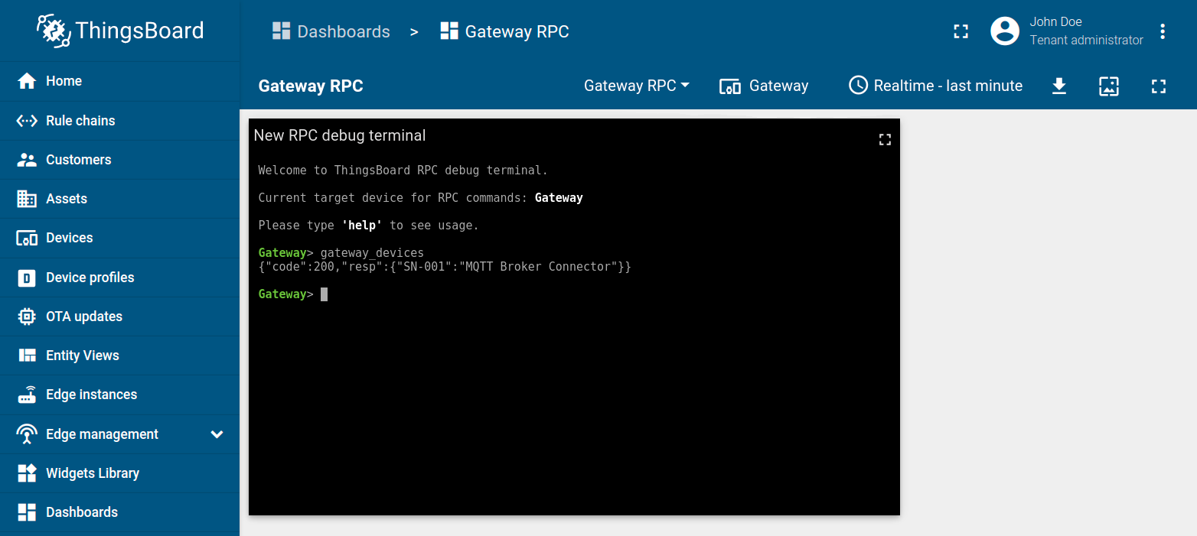1197x536 pixels.
Task: Open Assets page
Action: (119, 199)
